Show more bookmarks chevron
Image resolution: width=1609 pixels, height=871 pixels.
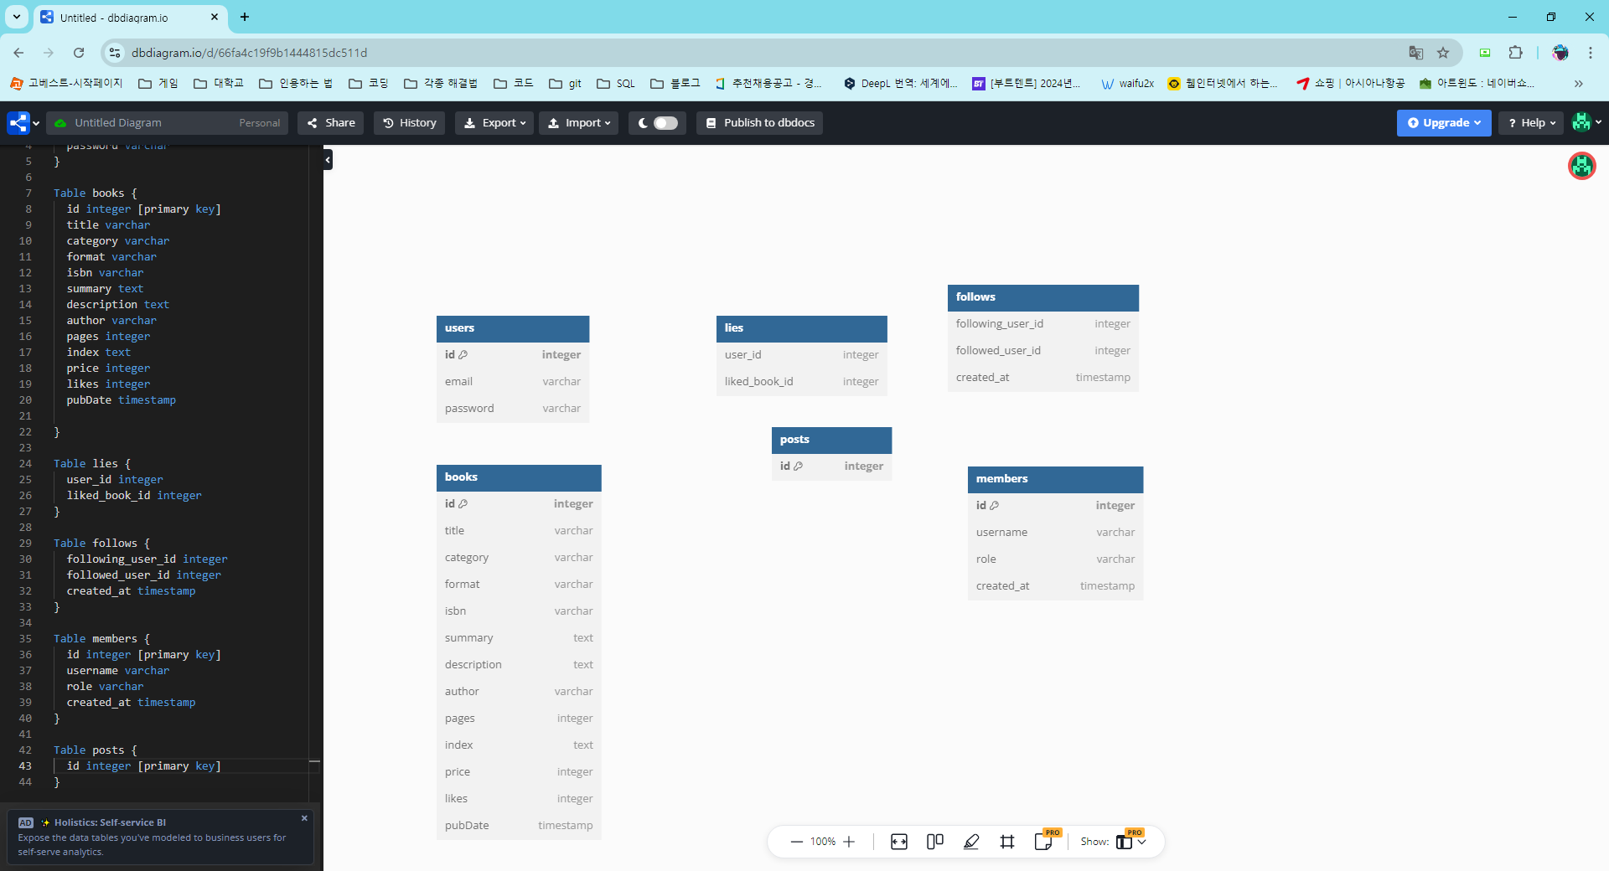click(1579, 84)
